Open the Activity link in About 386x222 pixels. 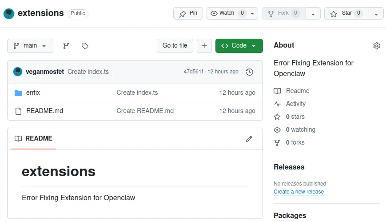tap(296, 104)
